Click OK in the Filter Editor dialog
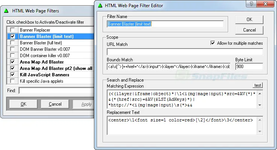 (249, 20)
